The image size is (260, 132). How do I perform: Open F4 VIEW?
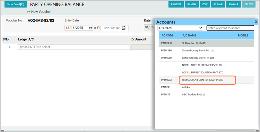(192, 5)
